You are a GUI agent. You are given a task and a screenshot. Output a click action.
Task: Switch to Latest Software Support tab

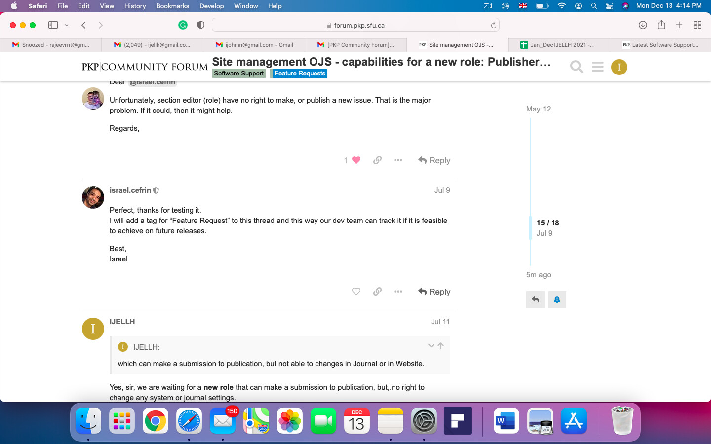click(660, 45)
